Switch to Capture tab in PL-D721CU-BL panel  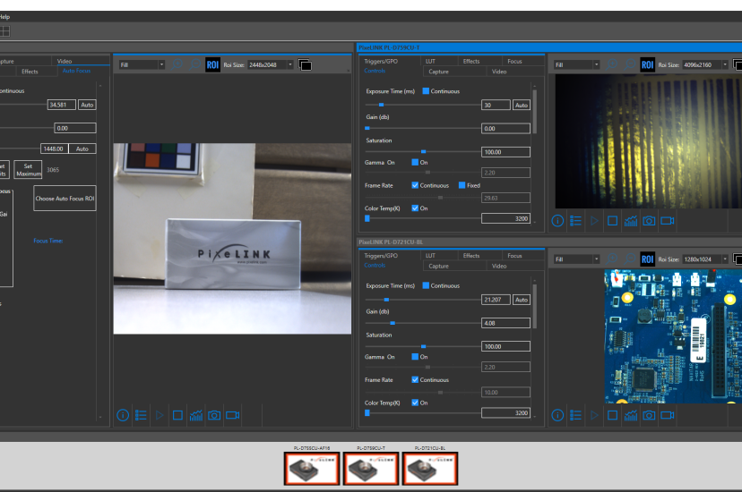(439, 267)
